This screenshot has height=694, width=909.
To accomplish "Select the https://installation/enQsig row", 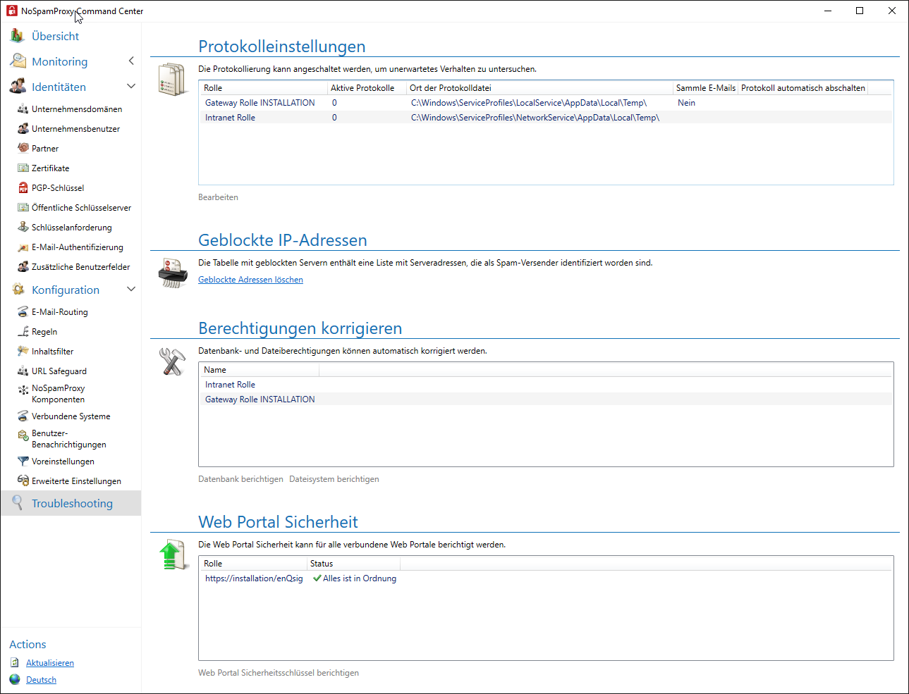I will (547, 578).
